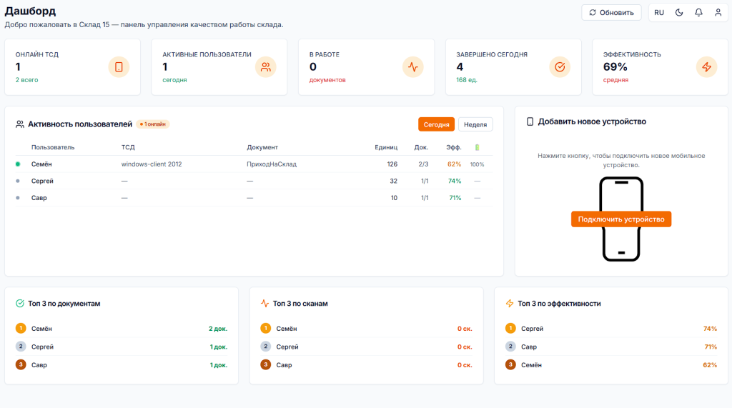Click the Online TSD device icon
Screen dimensions: 732x408
[119, 67]
